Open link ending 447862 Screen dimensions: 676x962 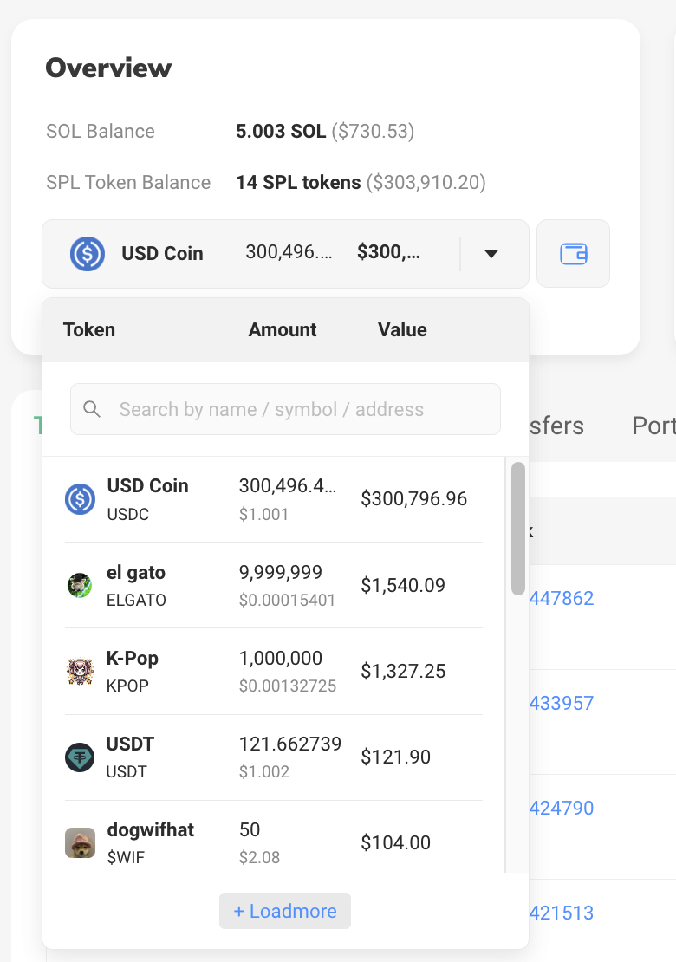coord(562,598)
